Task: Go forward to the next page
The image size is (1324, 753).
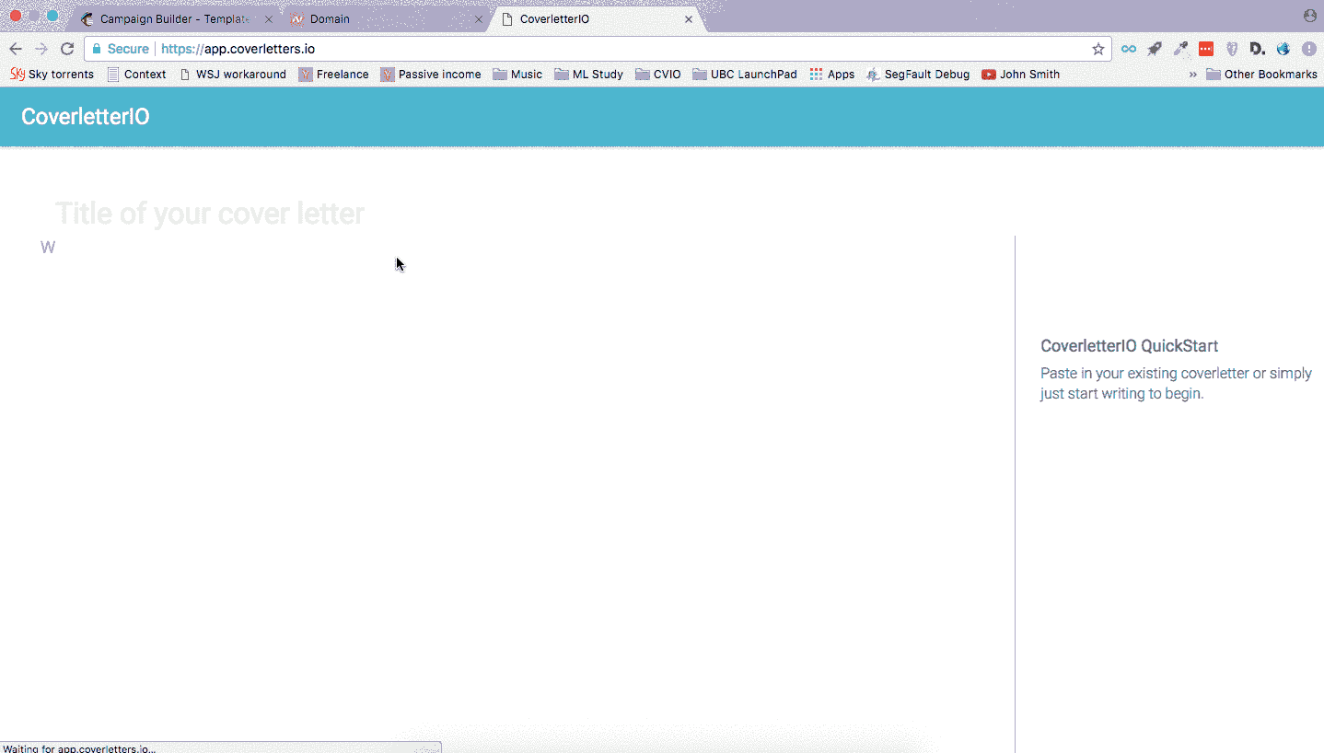Action: pos(41,49)
